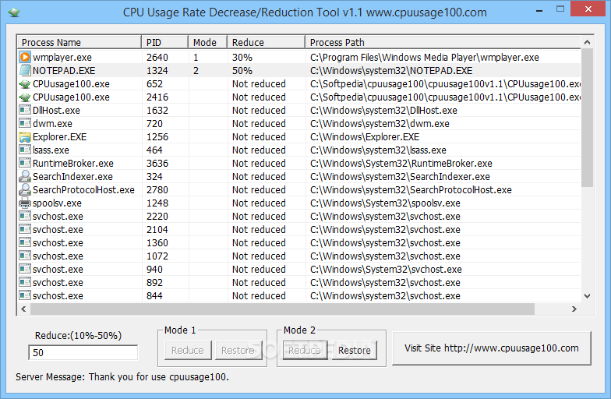The height and width of the screenshot is (399, 611).
Task: Click the SearchIndexer.exe magnifier icon
Action: (25, 176)
